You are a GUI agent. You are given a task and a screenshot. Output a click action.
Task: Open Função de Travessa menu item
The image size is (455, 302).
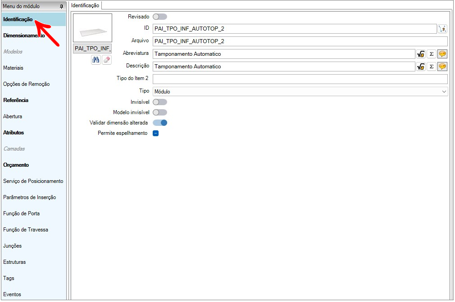tap(34, 230)
